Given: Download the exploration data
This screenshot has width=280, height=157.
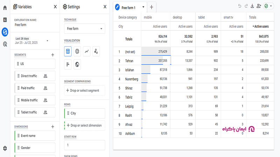Looking at the screenshot, I should pos(252,6).
